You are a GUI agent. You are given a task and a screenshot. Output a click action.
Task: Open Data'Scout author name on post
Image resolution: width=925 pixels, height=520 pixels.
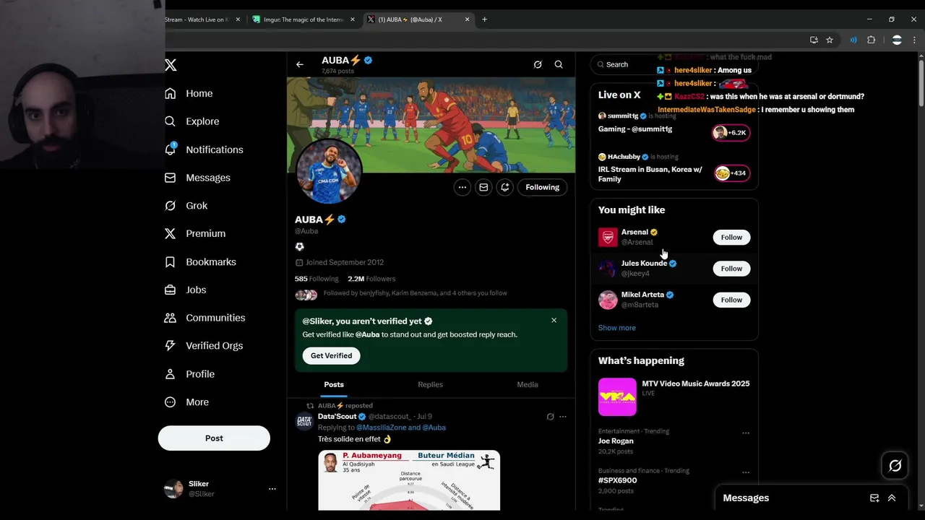coord(337,417)
